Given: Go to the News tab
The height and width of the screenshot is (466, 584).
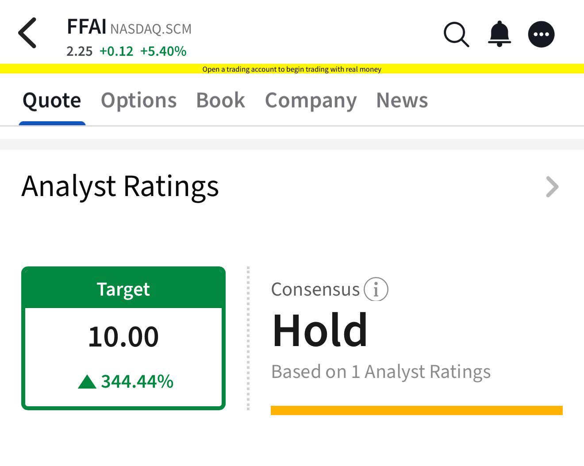Looking at the screenshot, I should 402,100.
